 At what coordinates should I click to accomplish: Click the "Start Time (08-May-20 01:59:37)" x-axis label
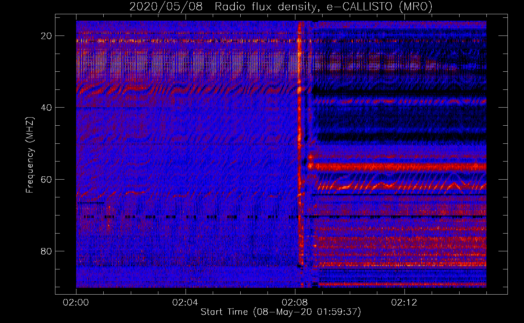[281, 312]
